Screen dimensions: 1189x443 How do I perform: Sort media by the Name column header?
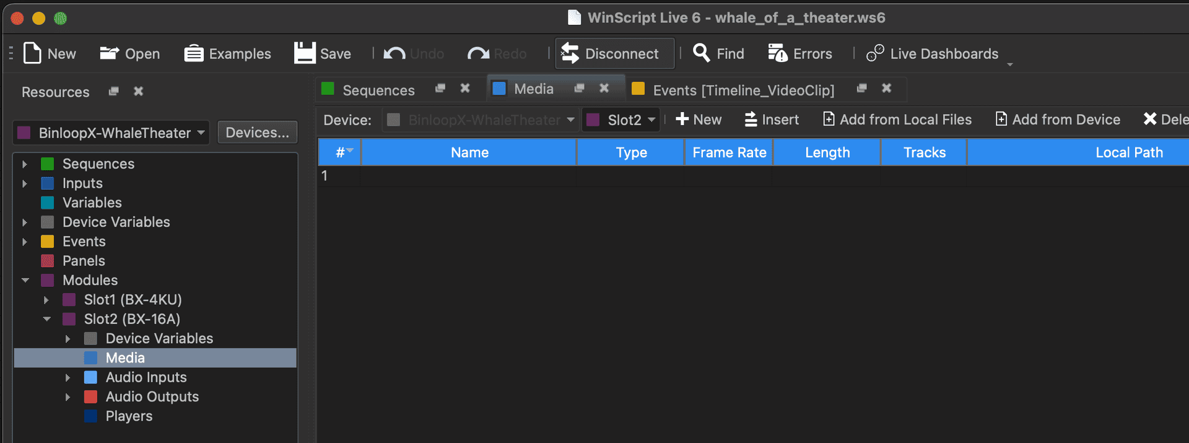tap(469, 152)
